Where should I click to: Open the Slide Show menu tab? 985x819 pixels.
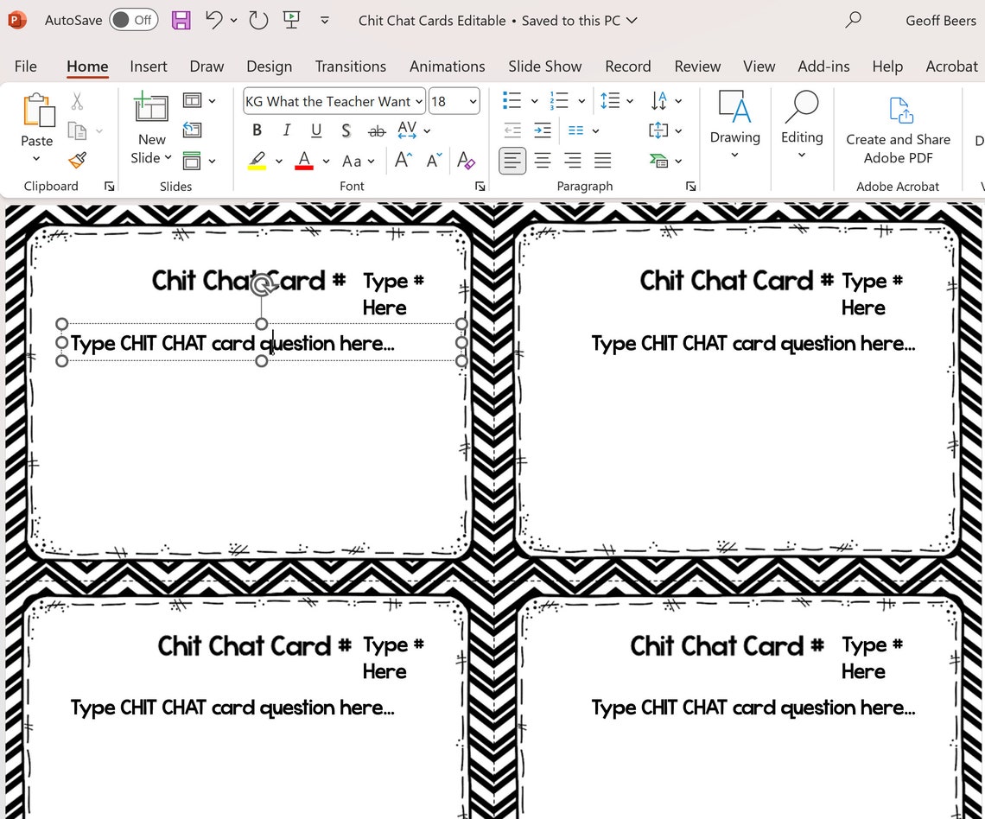pos(544,66)
